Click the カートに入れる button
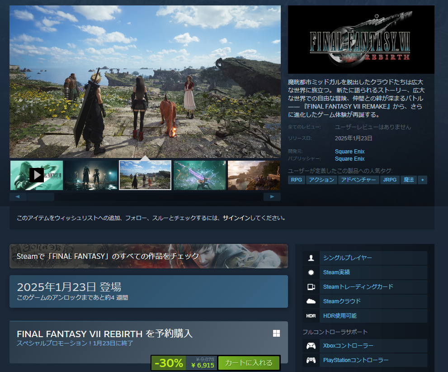 point(249,363)
